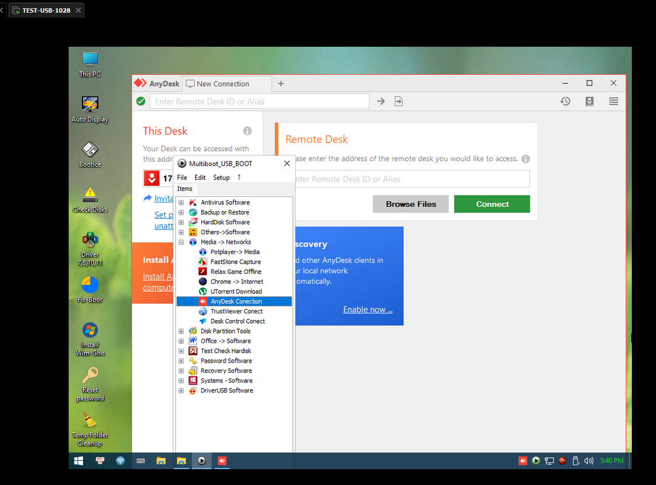This screenshot has height=485, width=656.
Task: Expand Systems - Software node
Action: point(181,381)
